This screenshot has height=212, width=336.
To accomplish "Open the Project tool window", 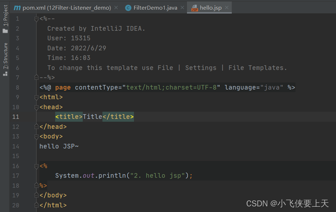I will 5,19.
